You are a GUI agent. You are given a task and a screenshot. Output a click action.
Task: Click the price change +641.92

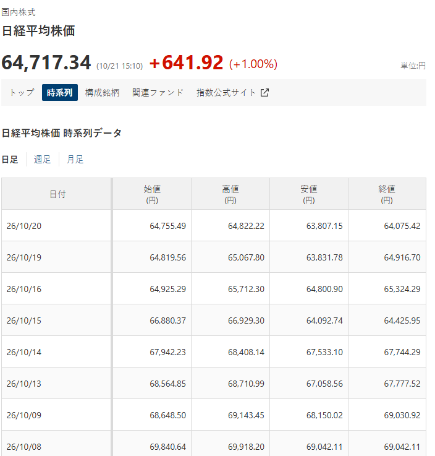(187, 62)
